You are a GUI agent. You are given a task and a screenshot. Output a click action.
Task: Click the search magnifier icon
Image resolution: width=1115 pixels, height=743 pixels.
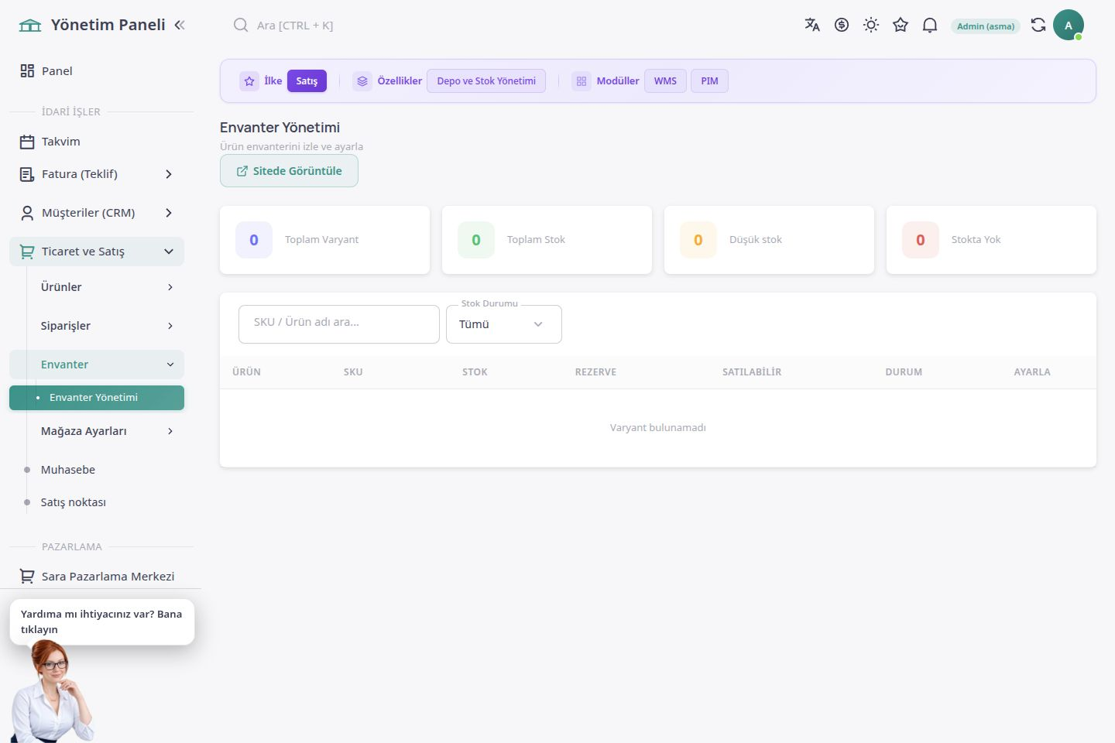click(241, 25)
